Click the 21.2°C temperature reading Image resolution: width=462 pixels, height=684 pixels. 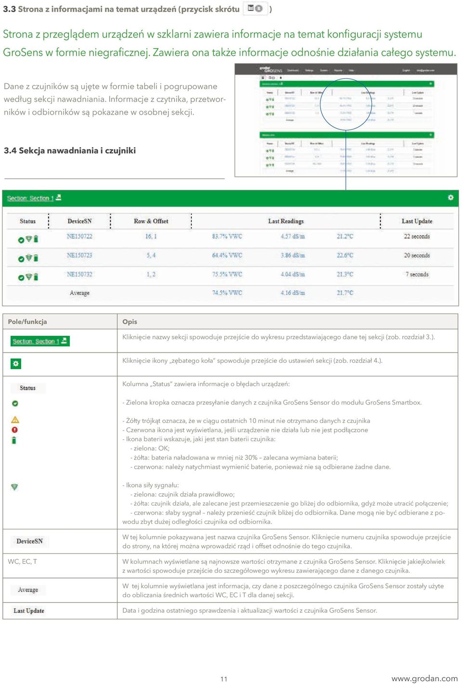click(345, 237)
